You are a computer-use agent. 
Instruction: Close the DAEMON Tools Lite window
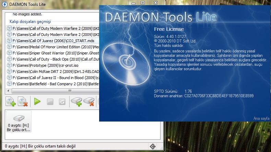(155, 3)
